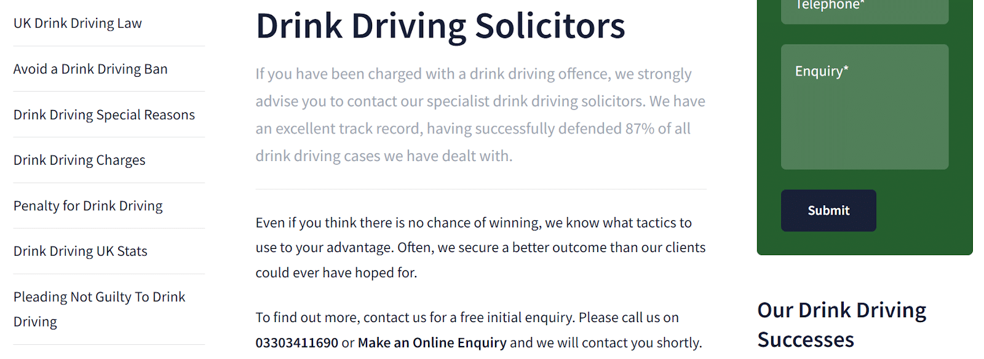This screenshot has height=359, width=984.
Task: Call the 03303411690 phone number link
Action: (297, 342)
